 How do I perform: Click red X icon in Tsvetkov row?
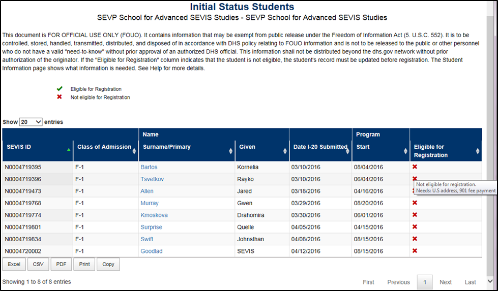point(415,178)
